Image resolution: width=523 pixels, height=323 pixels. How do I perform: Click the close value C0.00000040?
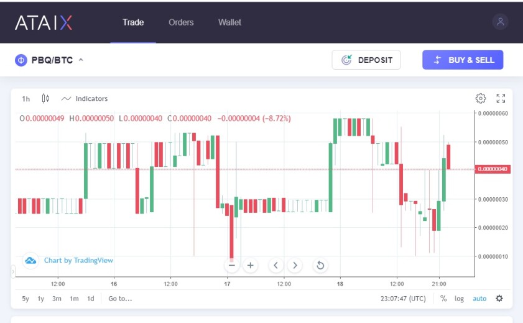click(190, 118)
